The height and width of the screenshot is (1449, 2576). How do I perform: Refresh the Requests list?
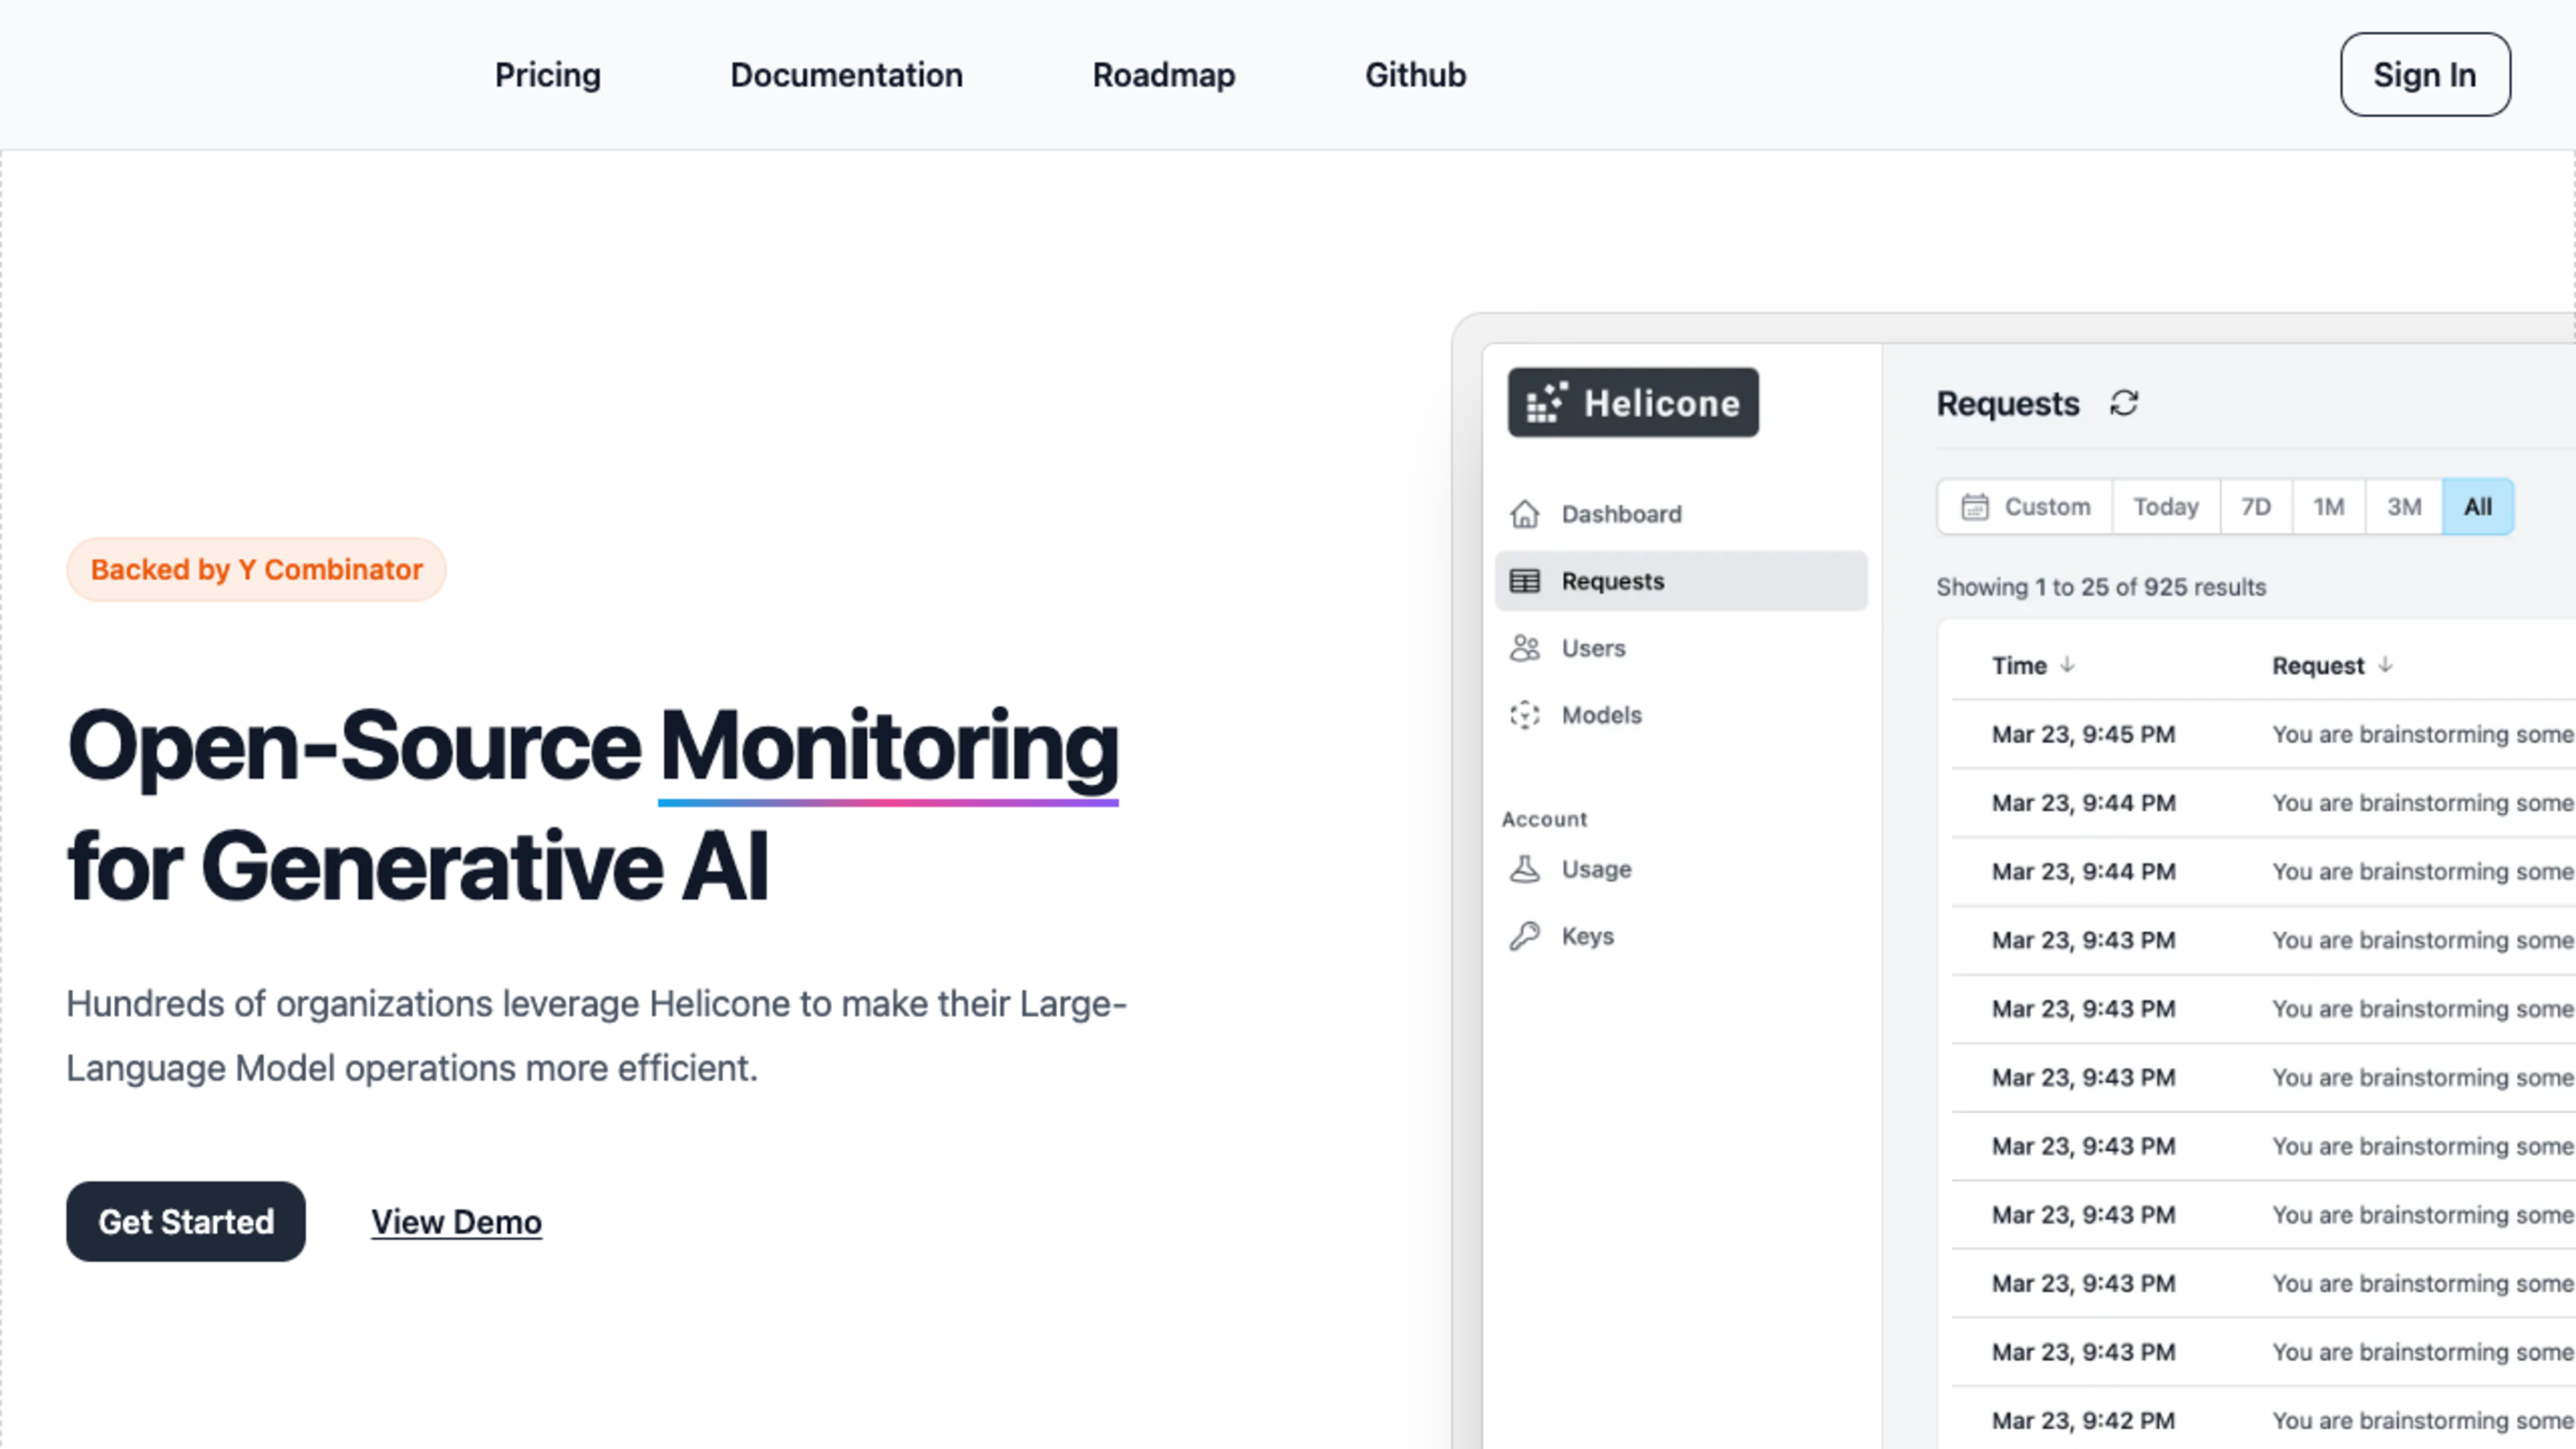pos(2124,403)
